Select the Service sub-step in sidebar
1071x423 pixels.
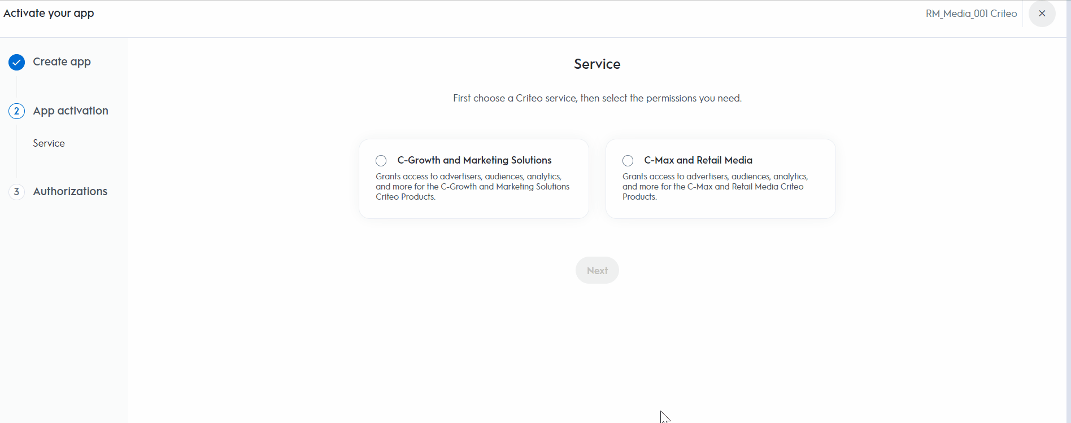(49, 143)
